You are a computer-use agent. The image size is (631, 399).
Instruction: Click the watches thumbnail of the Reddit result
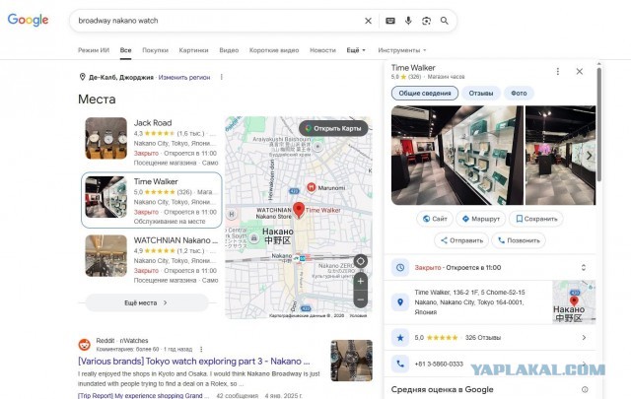351,361
